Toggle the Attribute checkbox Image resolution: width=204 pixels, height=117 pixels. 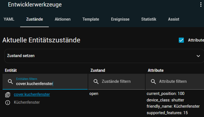[x=181, y=40]
